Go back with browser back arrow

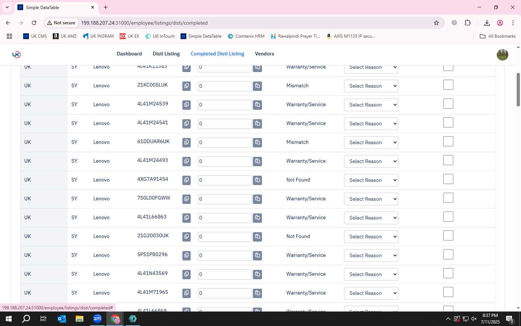pyautogui.click(x=8, y=23)
